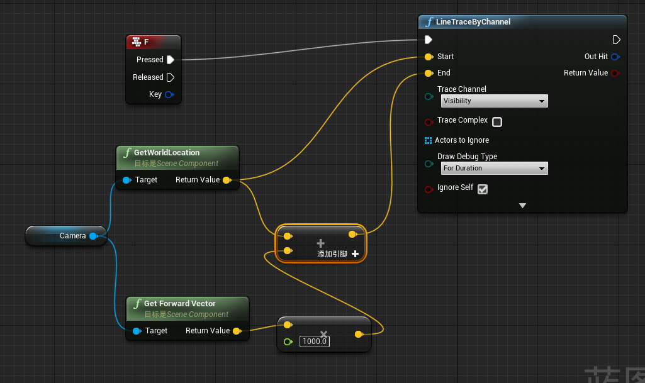Enable the Trace Complex checkbox
645x383 pixels.
pyautogui.click(x=497, y=122)
